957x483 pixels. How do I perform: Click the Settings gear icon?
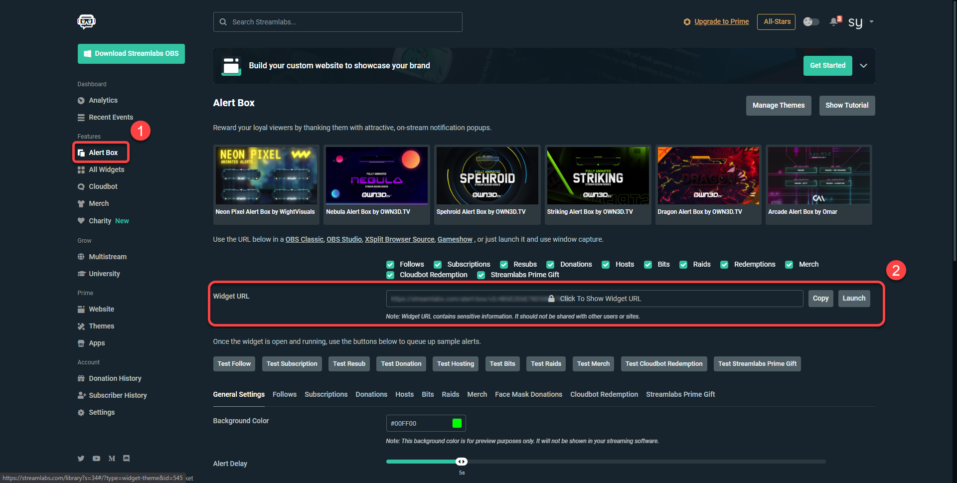click(x=81, y=413)
